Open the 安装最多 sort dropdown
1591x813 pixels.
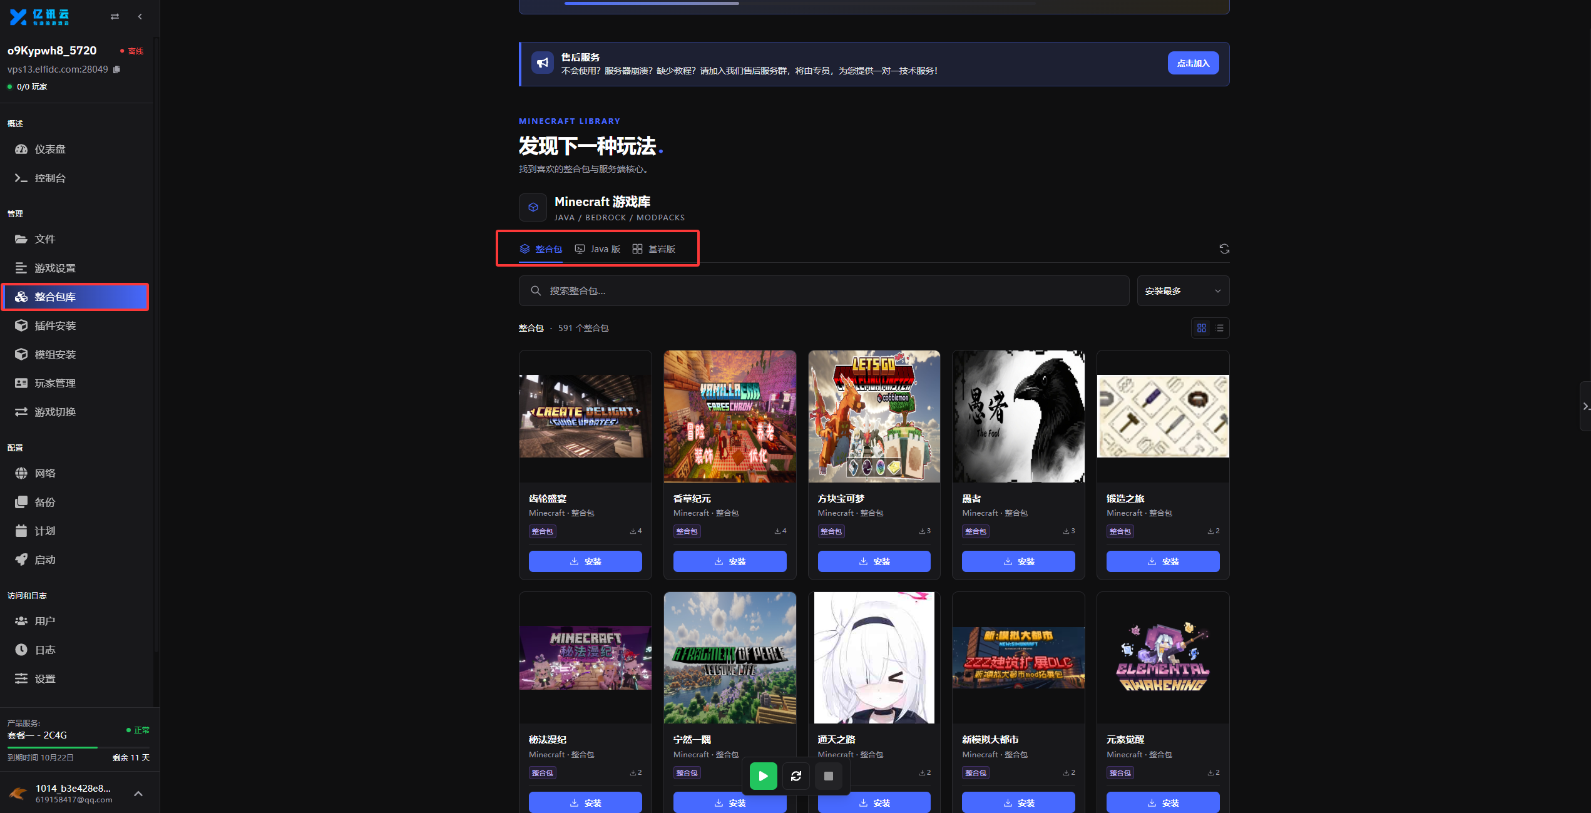click(1183, 291)
